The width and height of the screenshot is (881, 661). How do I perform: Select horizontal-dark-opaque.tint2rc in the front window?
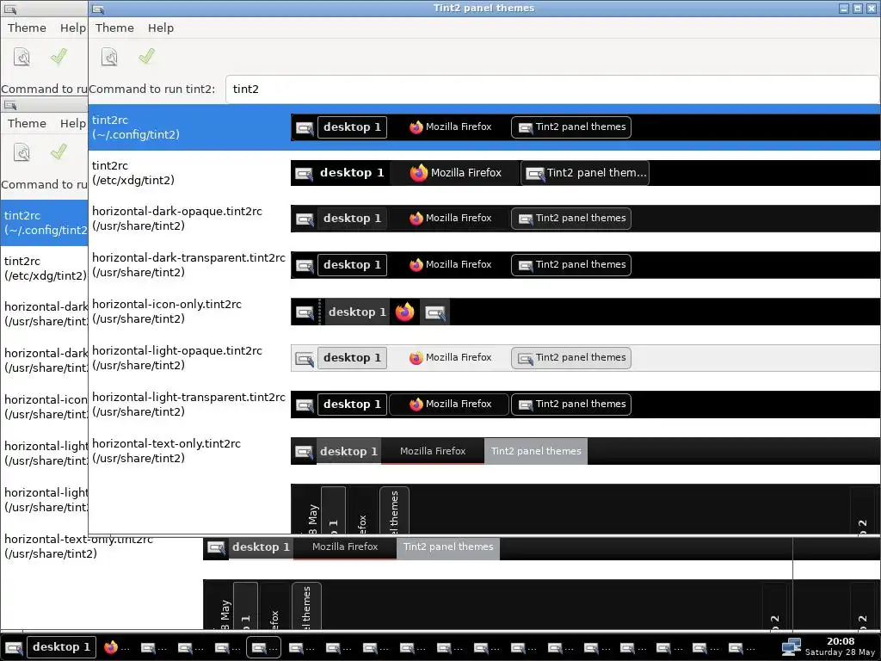point(484,219)
